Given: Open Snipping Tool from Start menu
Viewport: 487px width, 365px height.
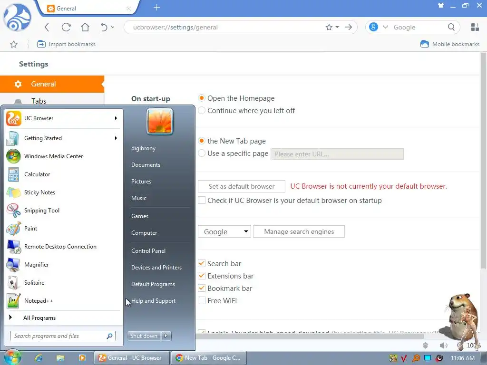Looking at the screenshot, I should click(62, 211).
